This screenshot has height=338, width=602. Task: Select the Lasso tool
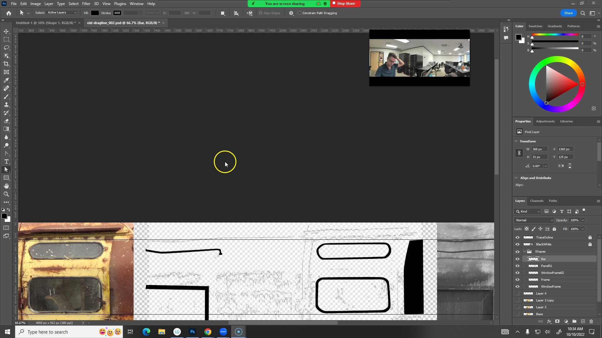[x=6, y=48]
